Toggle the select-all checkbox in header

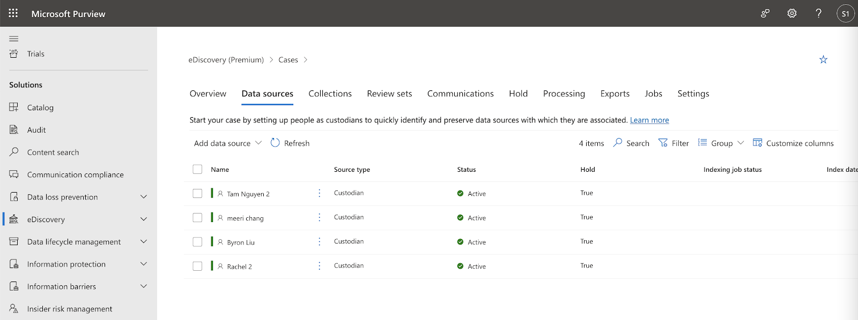click(197, 169)
